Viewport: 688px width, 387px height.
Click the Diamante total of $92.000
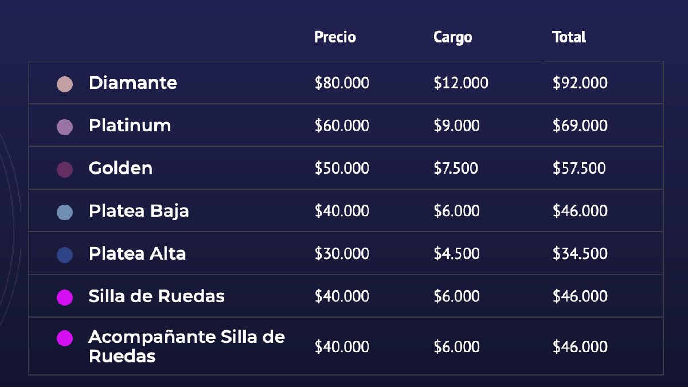(x=580, y=83)
